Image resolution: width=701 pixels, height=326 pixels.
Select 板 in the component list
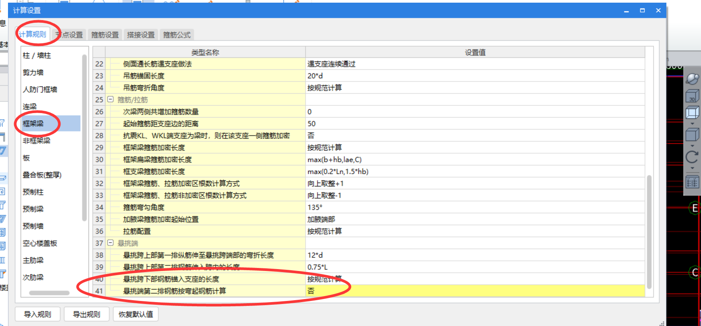tap(26, 158)
